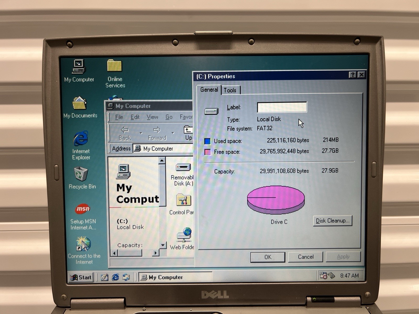Click the 29,765,992,448 bytes free value
419x314 pixels.
pyautogui.click(x=284, y=151)
